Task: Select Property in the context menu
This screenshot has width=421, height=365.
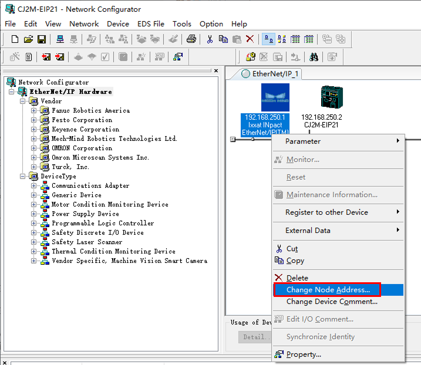Action: coord(304,354)
